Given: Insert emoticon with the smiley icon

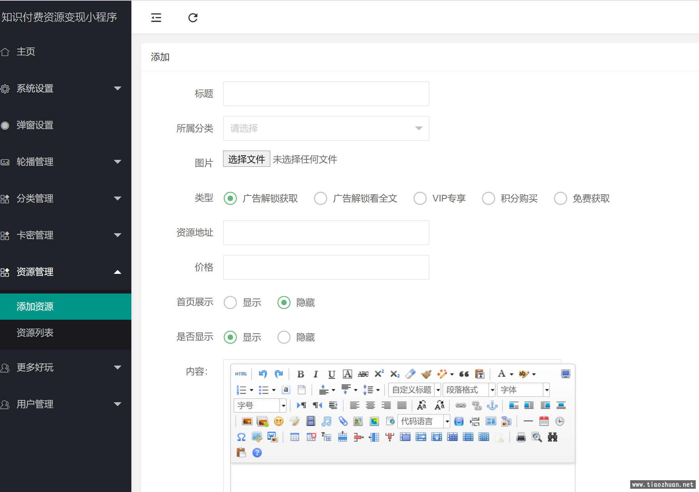Looking at the screenshot, I should 279,421.
